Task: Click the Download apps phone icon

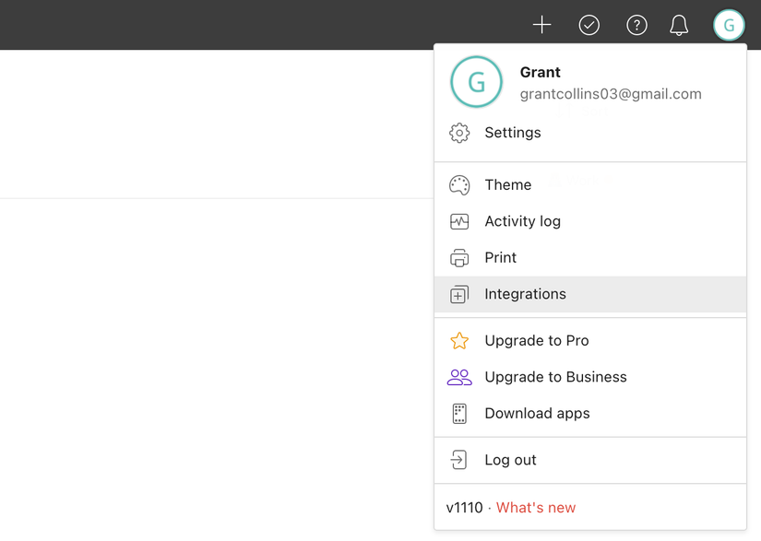Action: coord(459,413)
